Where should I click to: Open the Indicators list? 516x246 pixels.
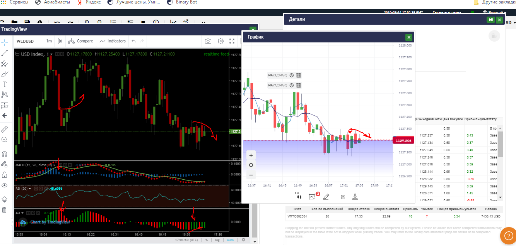(x=113, y=41)
